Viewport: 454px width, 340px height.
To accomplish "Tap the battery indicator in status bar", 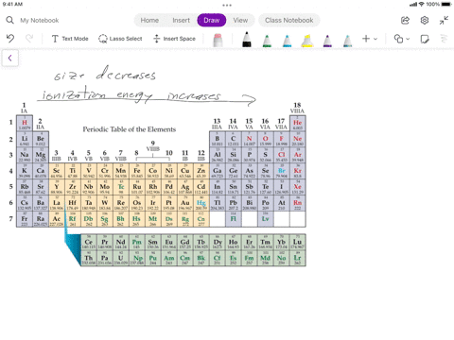I will point(446,4).
